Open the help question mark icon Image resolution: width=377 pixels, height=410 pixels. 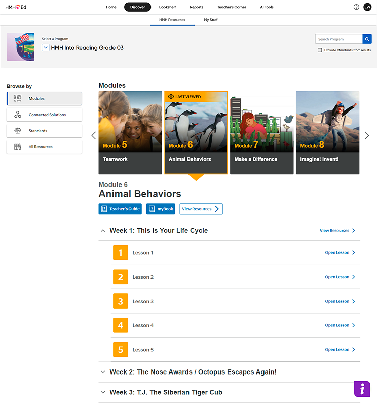[356, 7]
